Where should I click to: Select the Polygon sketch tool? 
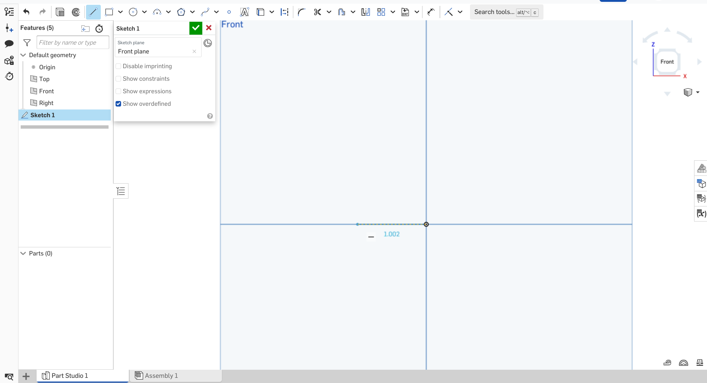point(181,12)
